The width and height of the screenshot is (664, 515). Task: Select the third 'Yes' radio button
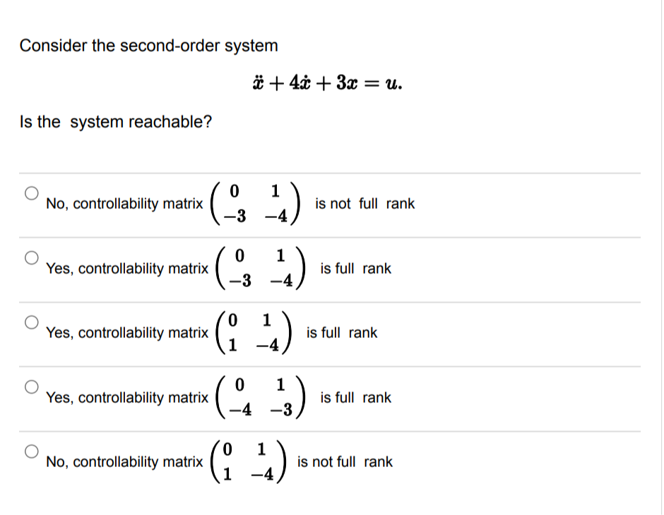click(x=31, y=322)
